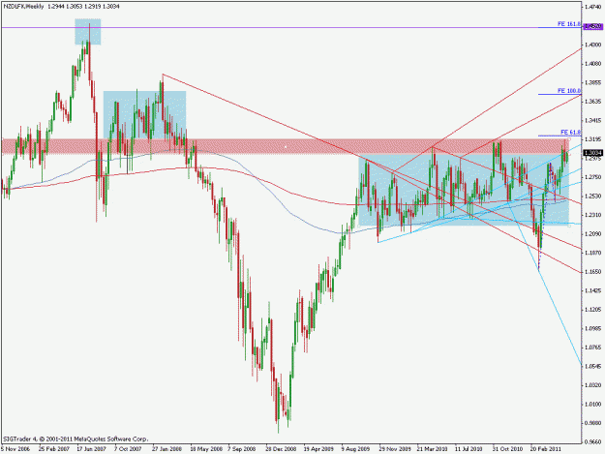Image resolution: width=605 pixels, height=454 pixels.
Task: Click the 1.3195 price axis label
Action: pos(594,139)
